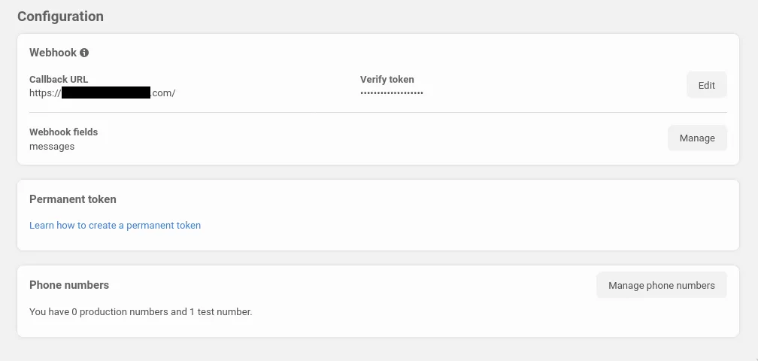
Task: Click the info icon beside Webhook
Action: click(x=84, y=53)
